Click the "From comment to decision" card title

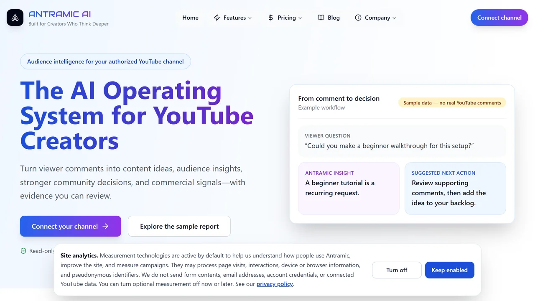pyautogui.click(x=339, y=99)
